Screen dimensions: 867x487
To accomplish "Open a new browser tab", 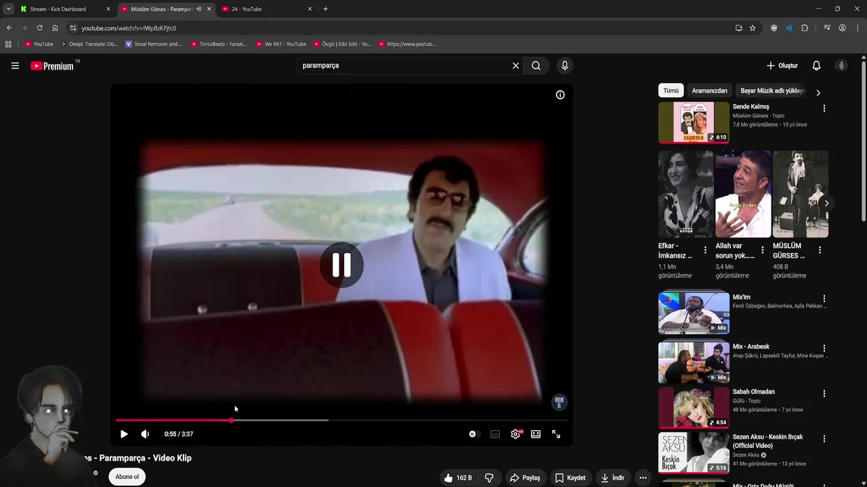I will coord(325,9).
